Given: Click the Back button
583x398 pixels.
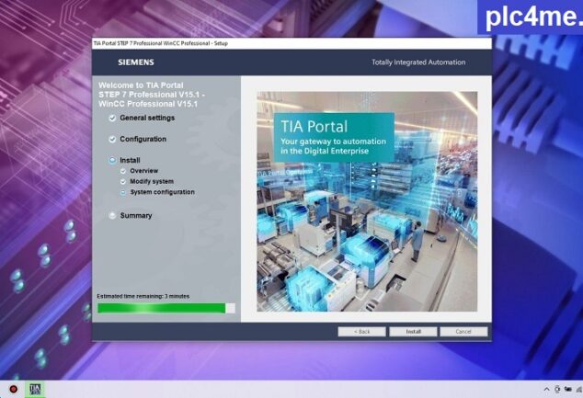Looking at the screenshot, I should coord(361,331).
